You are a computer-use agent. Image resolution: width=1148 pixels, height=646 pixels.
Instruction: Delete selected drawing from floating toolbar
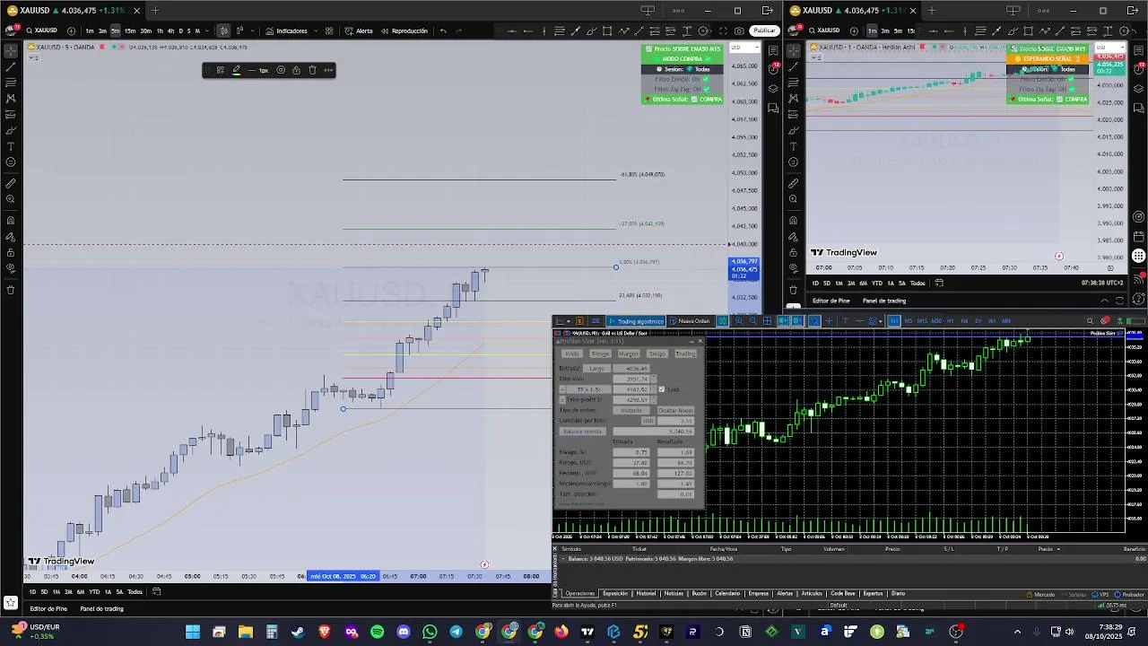point(312,70)
